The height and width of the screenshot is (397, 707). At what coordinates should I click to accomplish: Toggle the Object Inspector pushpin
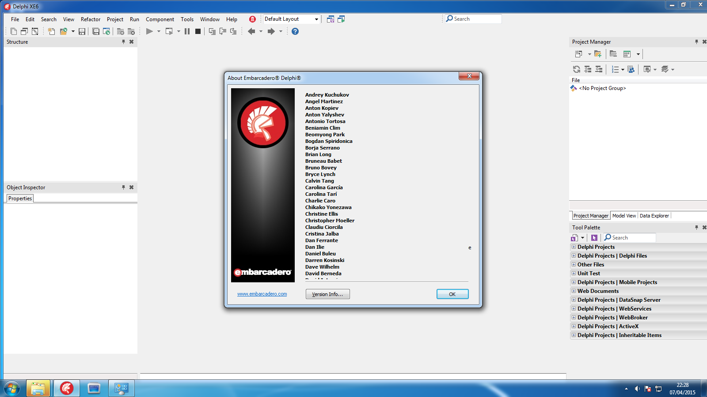coord(123,187)
